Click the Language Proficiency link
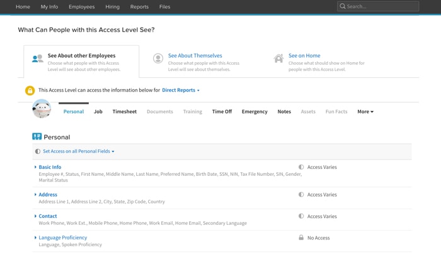 click(63, 237)
